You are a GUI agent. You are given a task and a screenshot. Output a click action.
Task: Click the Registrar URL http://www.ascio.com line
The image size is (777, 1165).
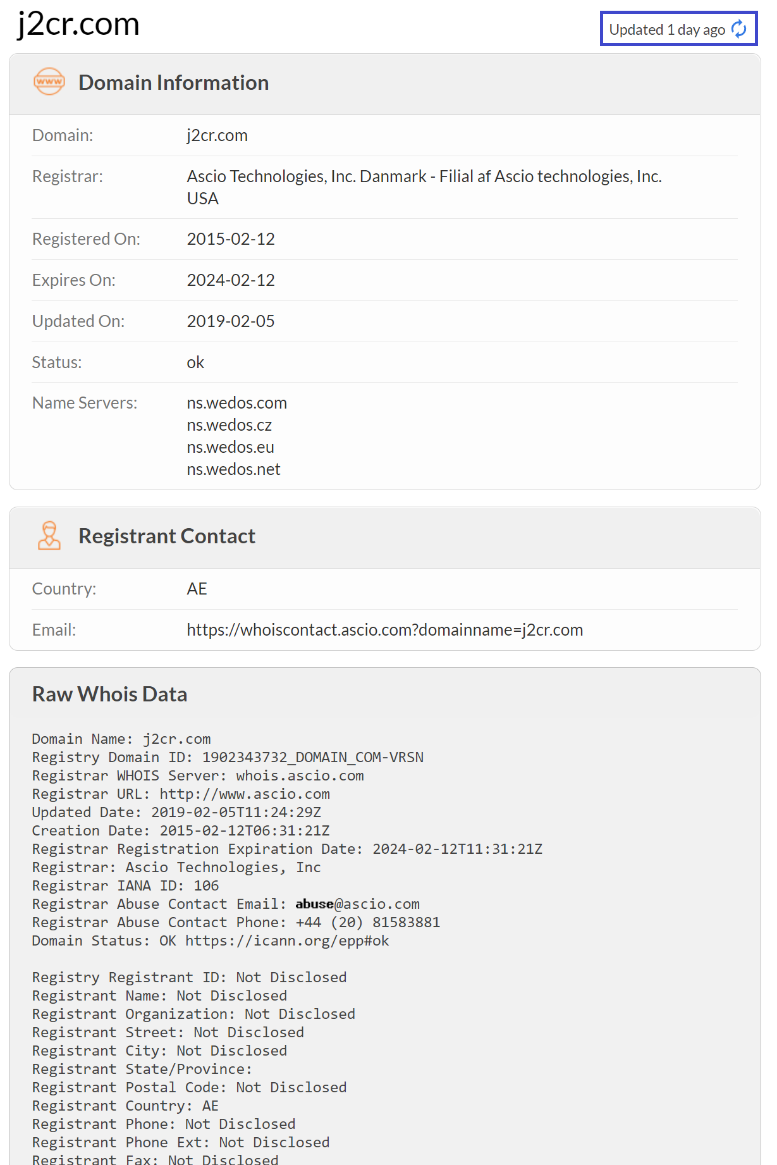(x=181, y=794)
